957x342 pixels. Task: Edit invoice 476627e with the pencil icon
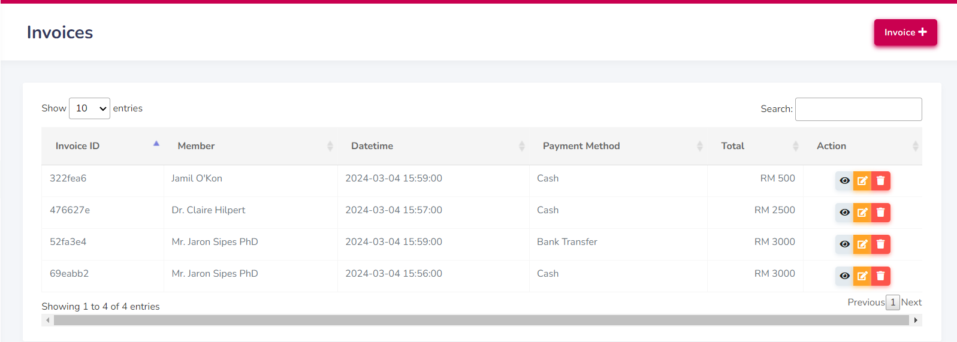tap(862, 213)
